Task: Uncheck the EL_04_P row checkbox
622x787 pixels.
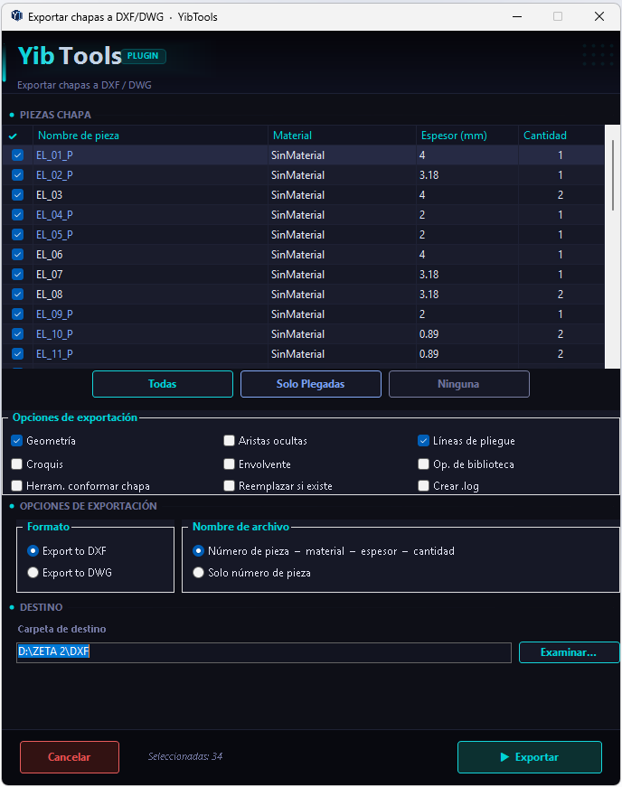Action: pos(17,215)
